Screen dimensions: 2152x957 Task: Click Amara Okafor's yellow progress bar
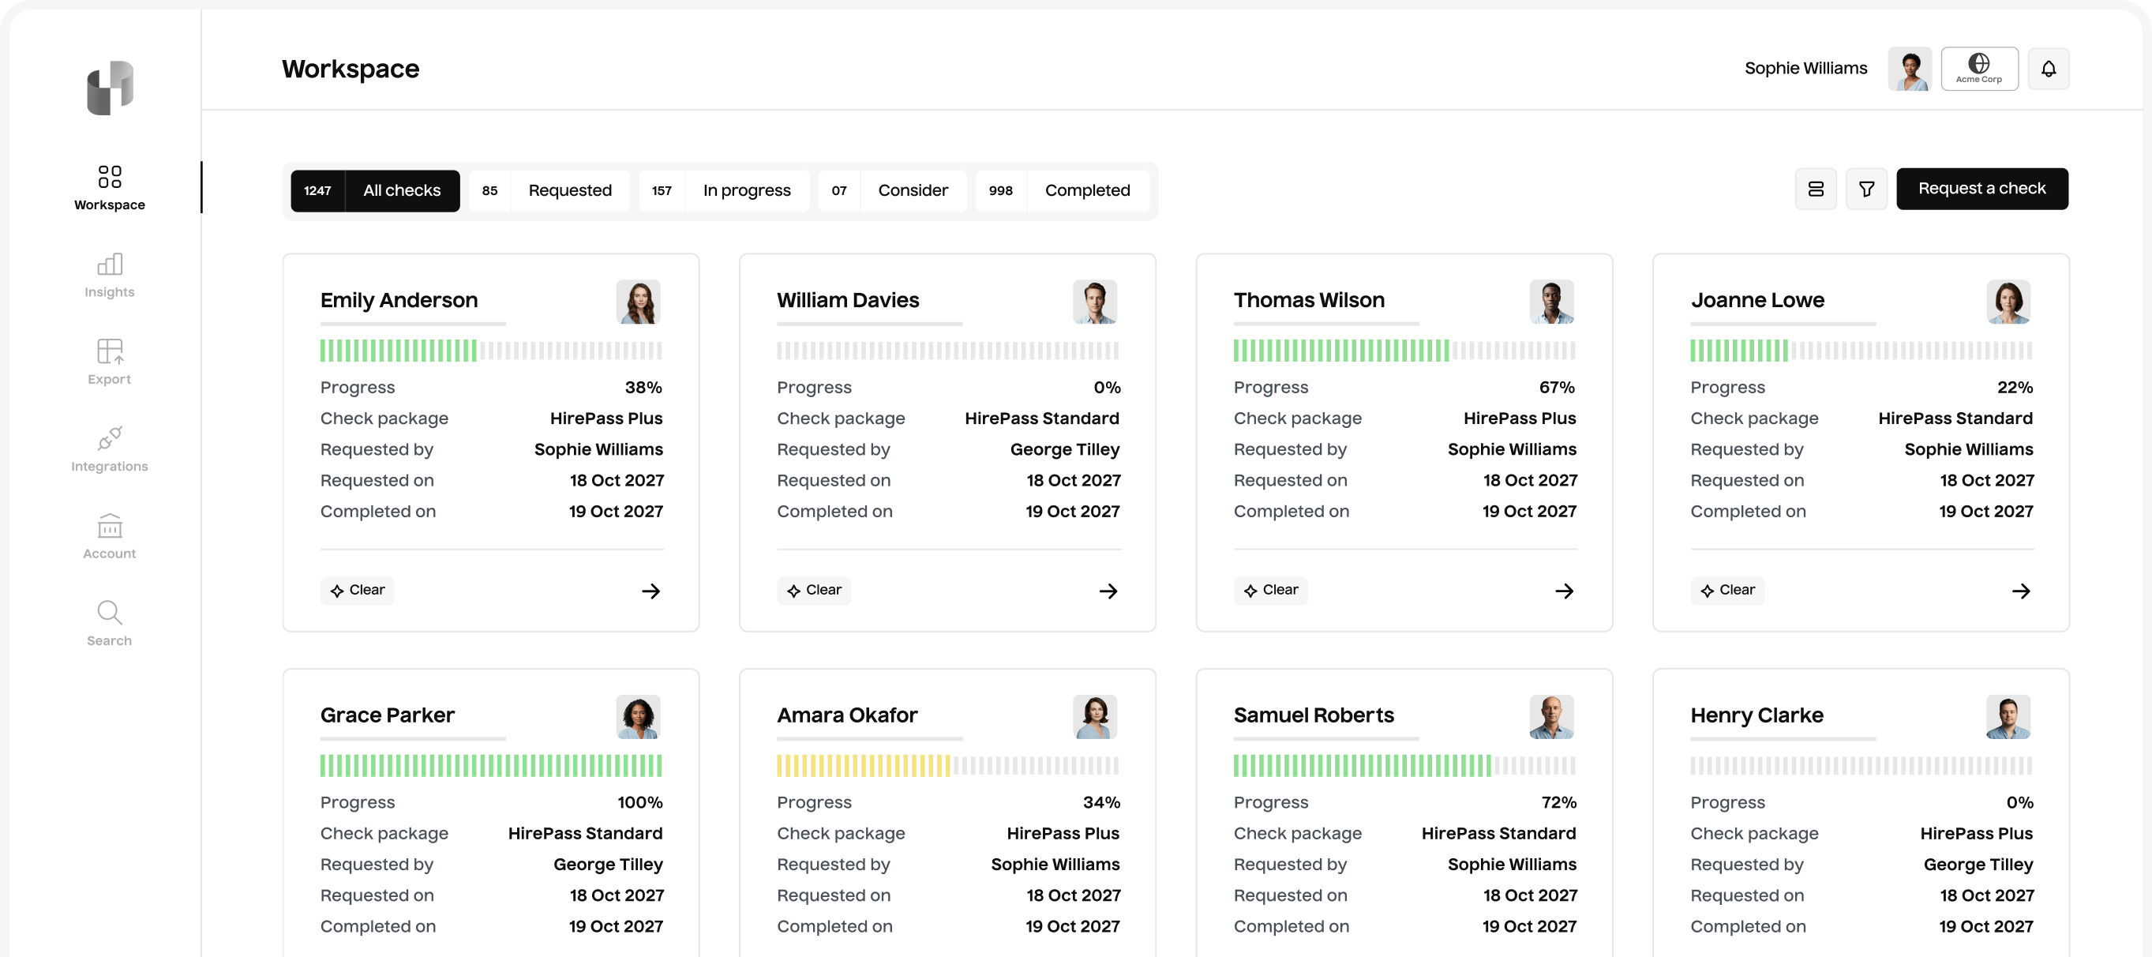pyautogui.click(x=948, y=766)
